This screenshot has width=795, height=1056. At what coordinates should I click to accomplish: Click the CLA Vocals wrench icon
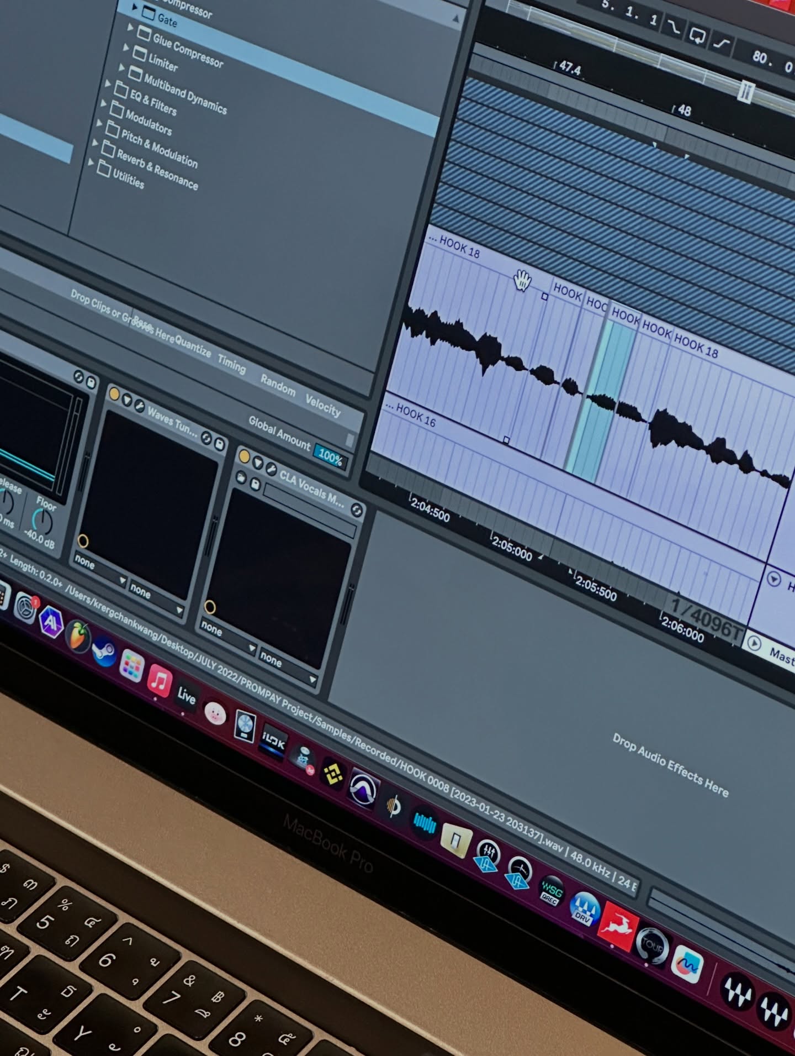271,469
